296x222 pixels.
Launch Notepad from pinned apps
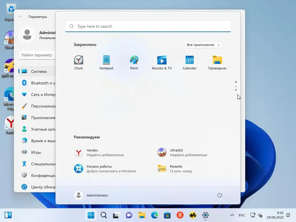106,63
